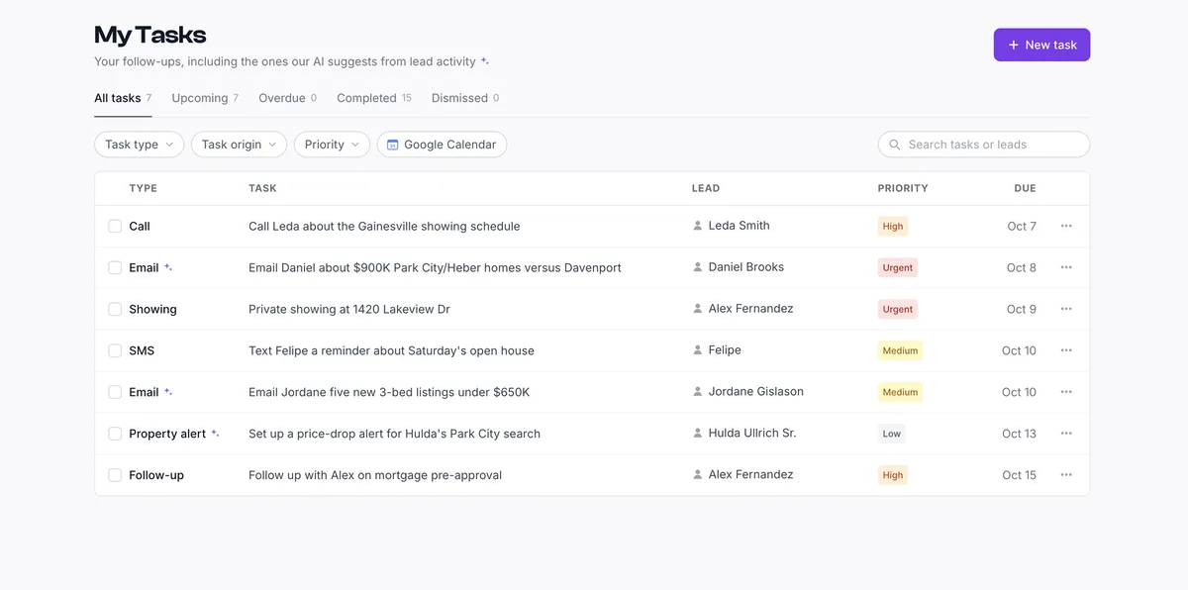Click the Oct 13 due date

1019,434
